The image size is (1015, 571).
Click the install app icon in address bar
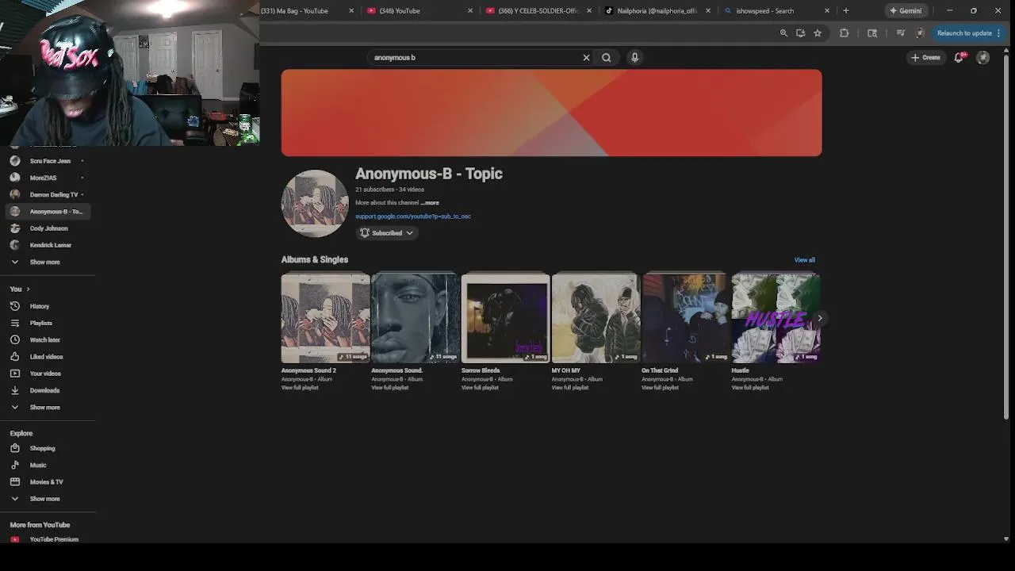pyautogui.click(x=800, y=33)
